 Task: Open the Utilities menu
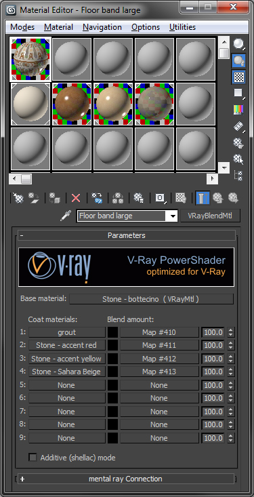click(182, 27)
